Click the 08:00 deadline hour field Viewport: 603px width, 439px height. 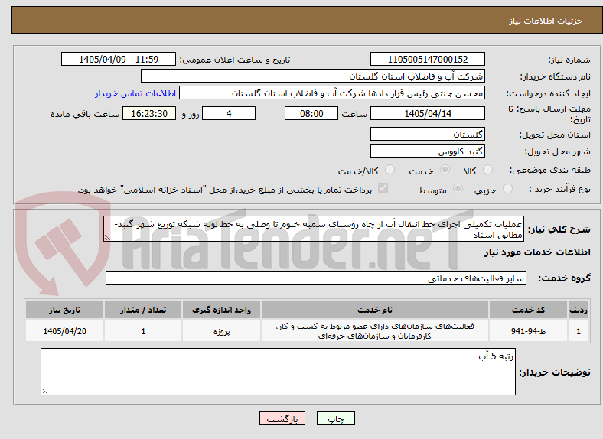click(311, 113)
